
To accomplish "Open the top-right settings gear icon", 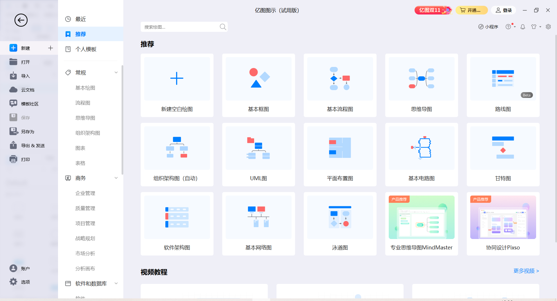I will 548,27.
